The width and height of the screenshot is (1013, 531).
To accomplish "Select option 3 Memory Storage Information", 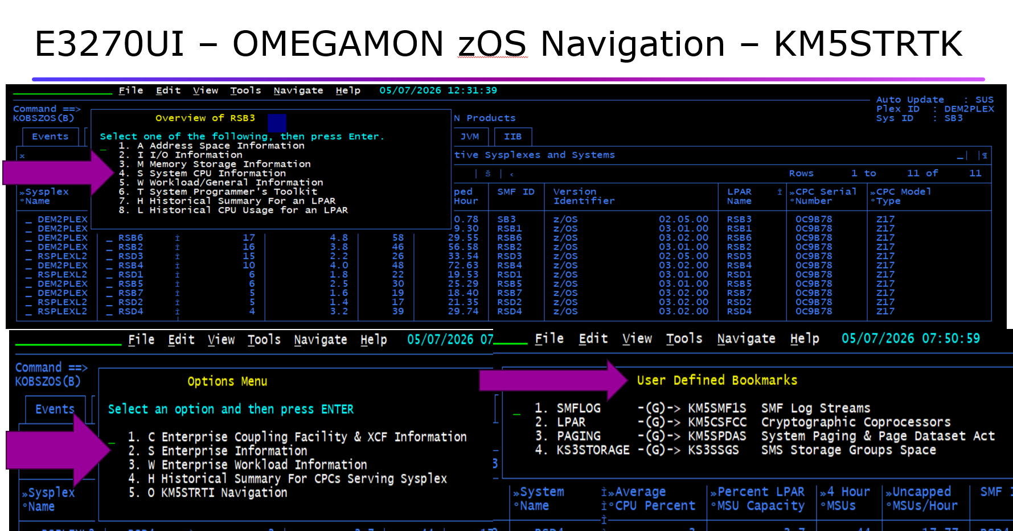I will click(215, 164).
